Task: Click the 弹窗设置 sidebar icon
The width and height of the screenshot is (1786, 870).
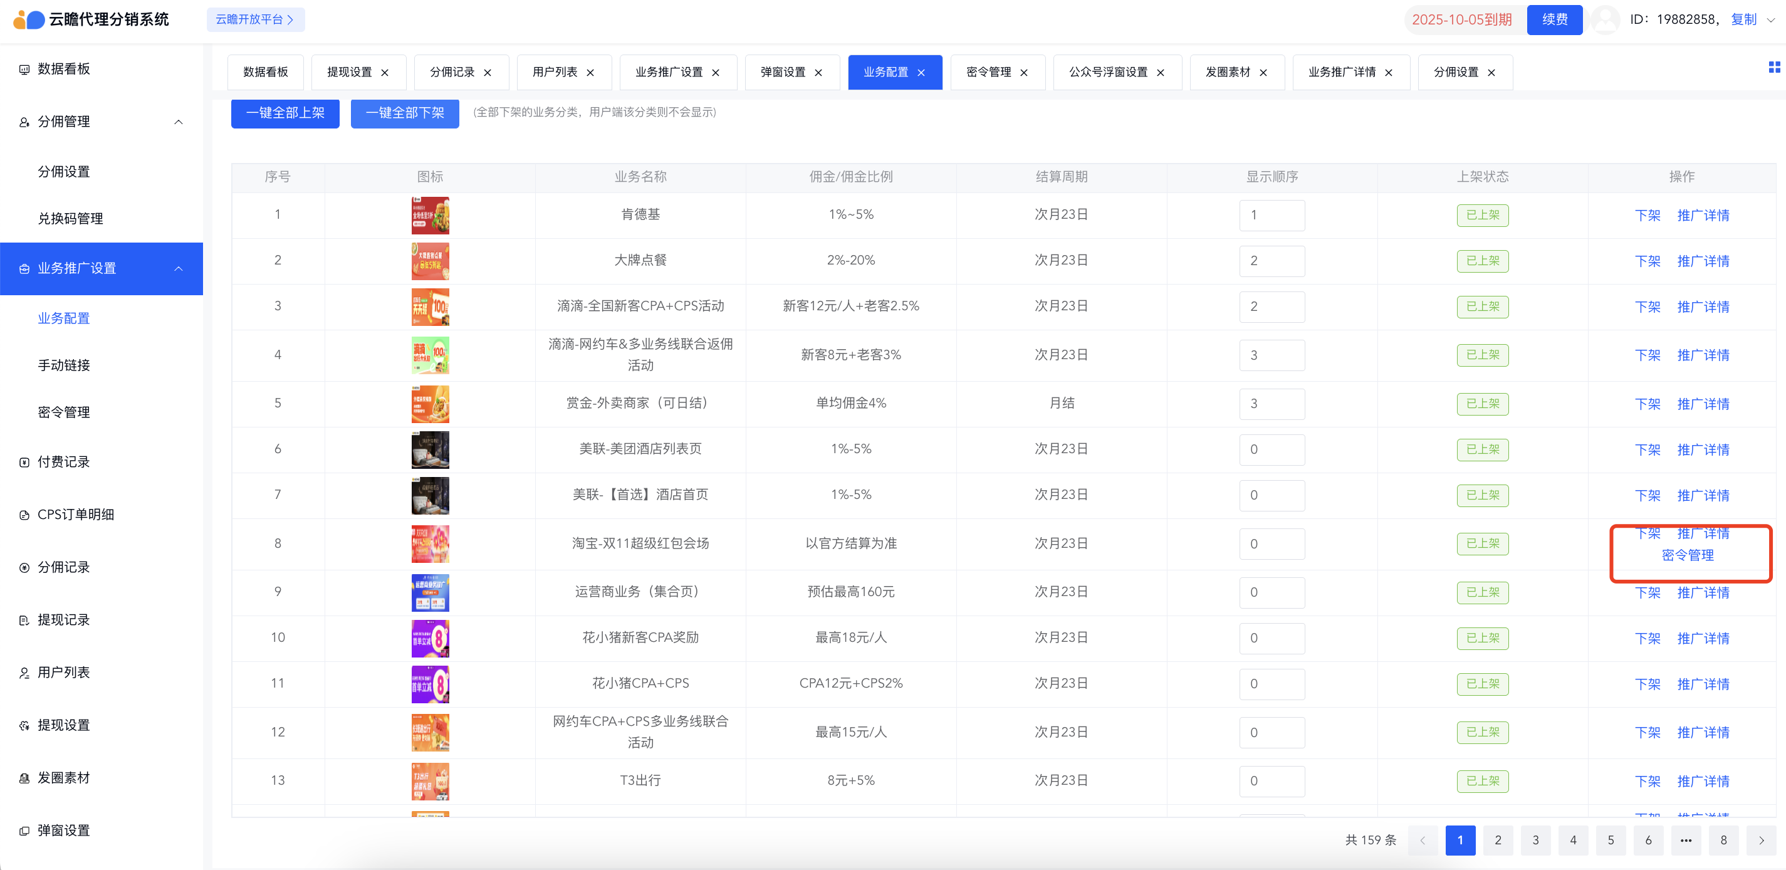Action: (x=24, y=831)
